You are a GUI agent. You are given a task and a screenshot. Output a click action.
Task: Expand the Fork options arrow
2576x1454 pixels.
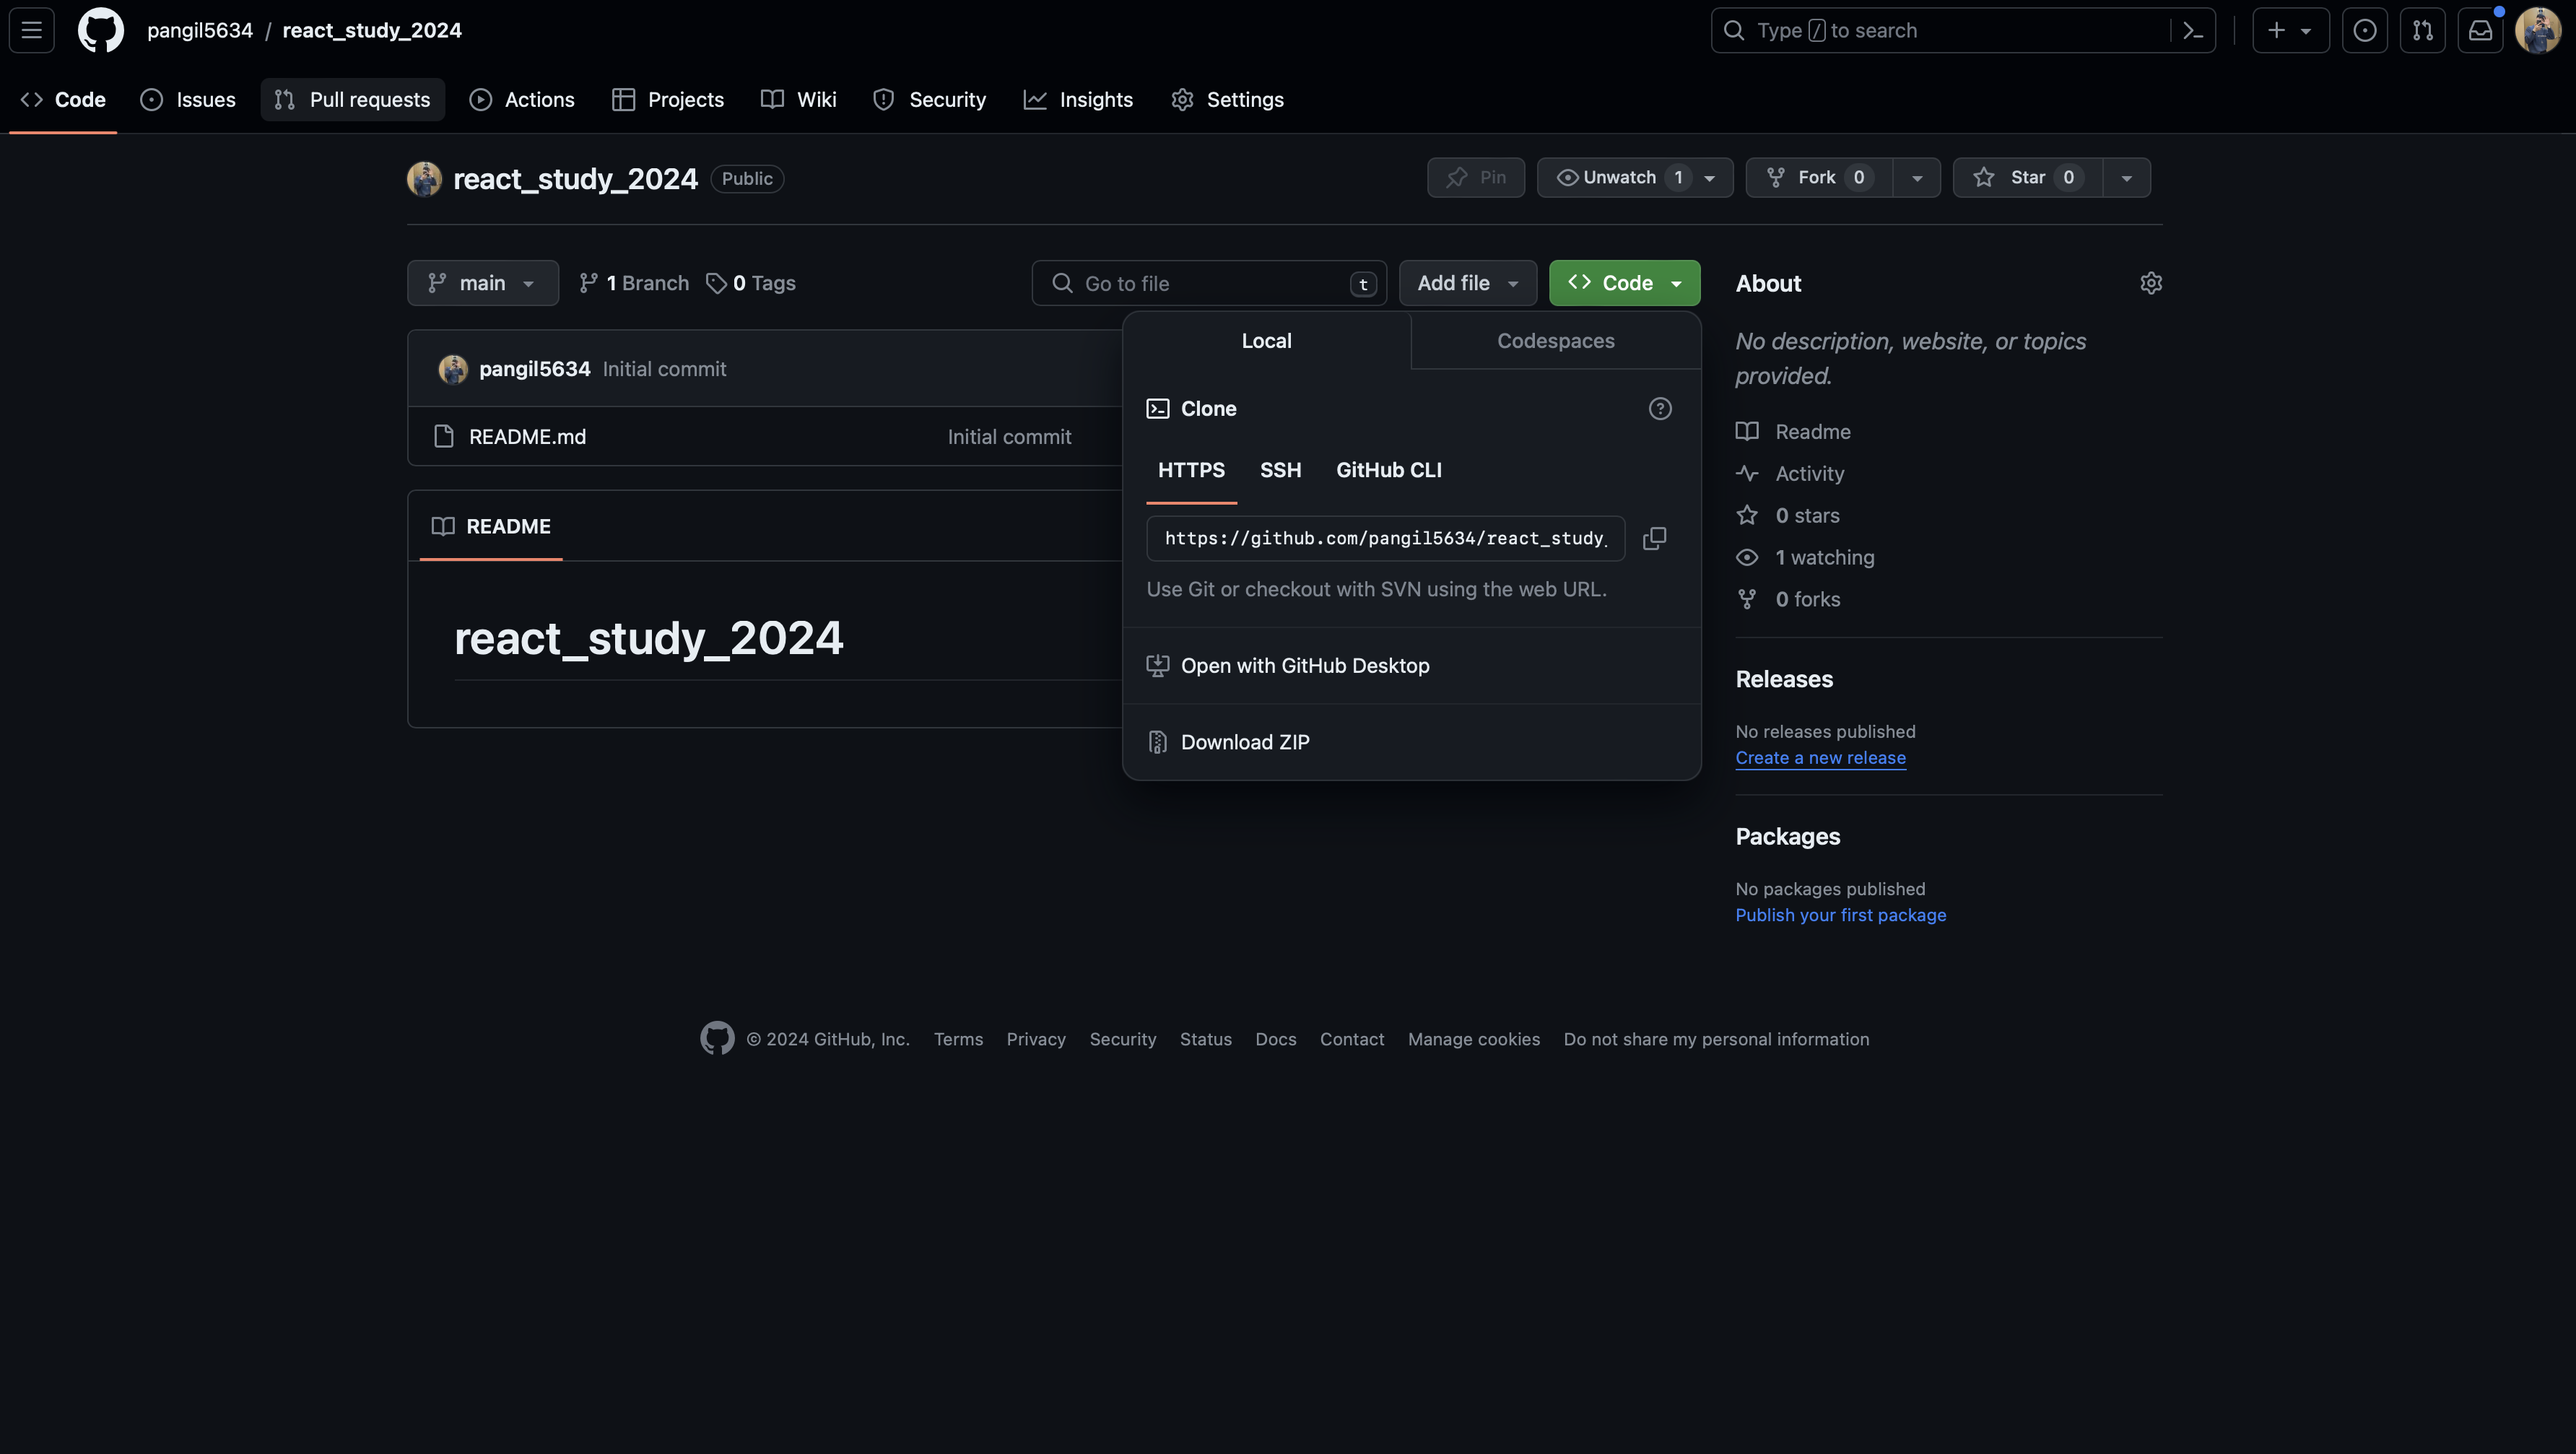click(1916, 177)
